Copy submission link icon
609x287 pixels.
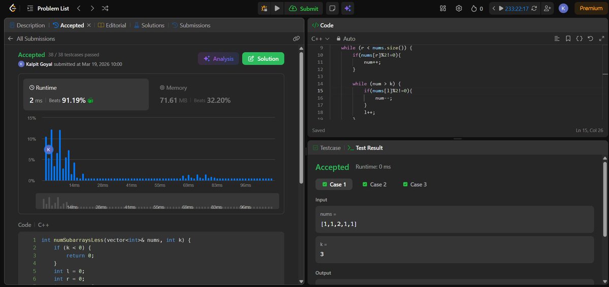(x=296, y=39)
